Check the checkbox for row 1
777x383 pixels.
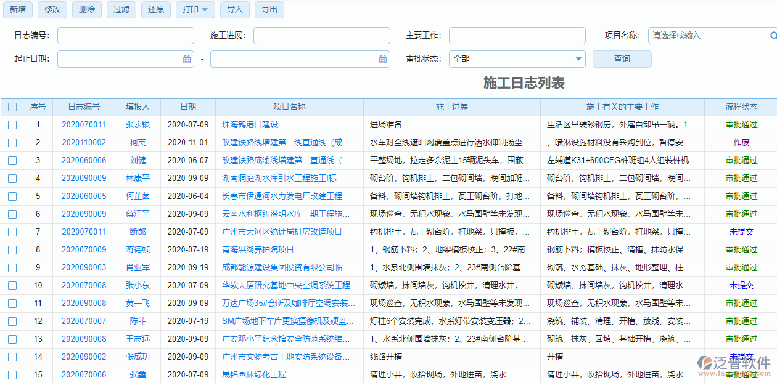click(x=12, y=124)
